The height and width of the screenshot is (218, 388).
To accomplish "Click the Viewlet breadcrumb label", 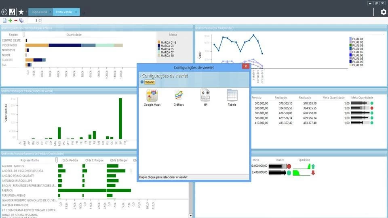I will tap(150, 82).
